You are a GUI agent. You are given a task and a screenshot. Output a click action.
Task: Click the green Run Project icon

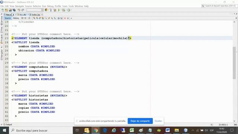tap(59, 10)
